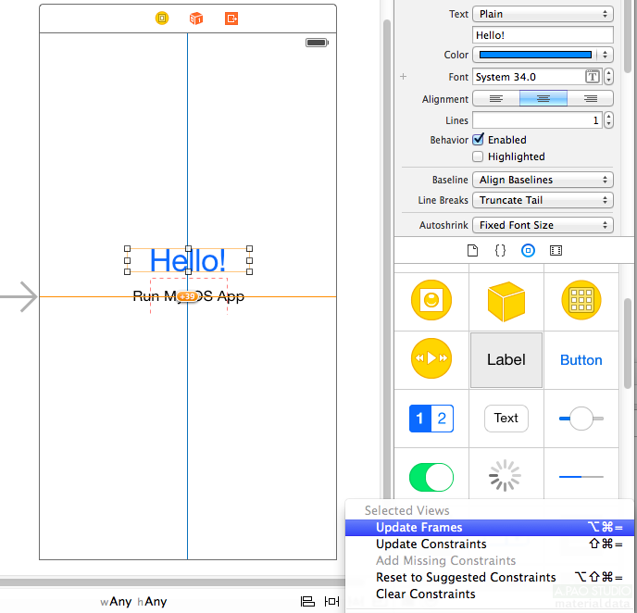Click the View Controller icon in scene dock
The image size is (637, 613).
tap(162, 18)
